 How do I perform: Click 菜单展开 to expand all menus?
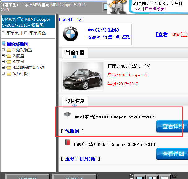tap(14, 33)
